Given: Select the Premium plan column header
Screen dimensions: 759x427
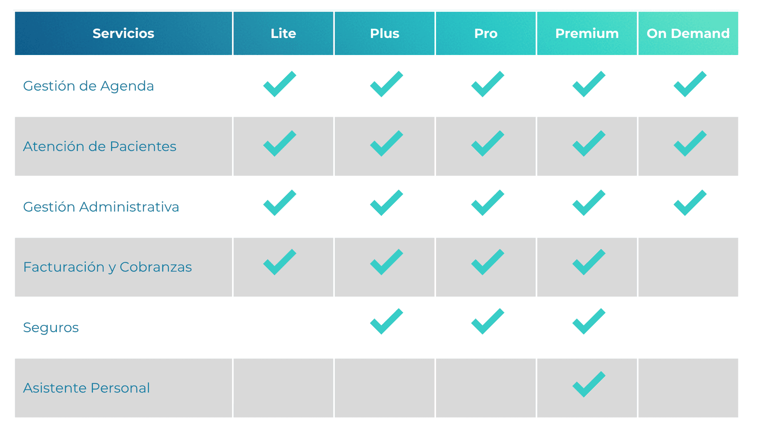Looking at the screenshot, I should coord(587,33).
